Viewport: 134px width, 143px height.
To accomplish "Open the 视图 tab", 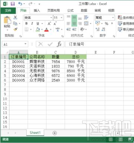I will [x=111, y=10].
